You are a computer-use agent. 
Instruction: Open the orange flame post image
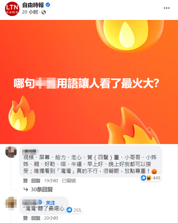pyautogui.click(x=89, y=82)
